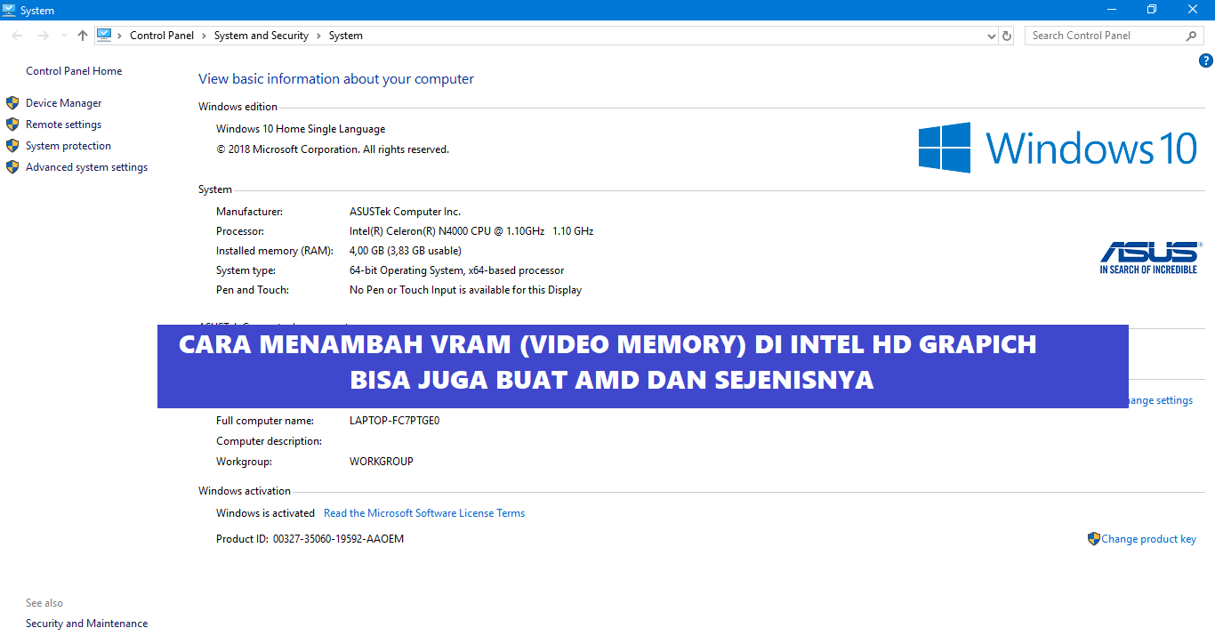Click the System window title icon
The image size is (1215, 644).
point(10,10)
